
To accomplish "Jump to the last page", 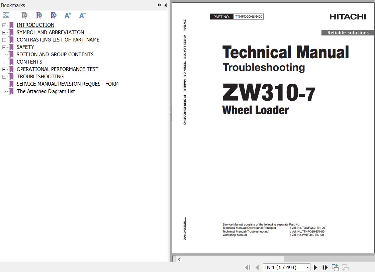I will tap(325, 267).
